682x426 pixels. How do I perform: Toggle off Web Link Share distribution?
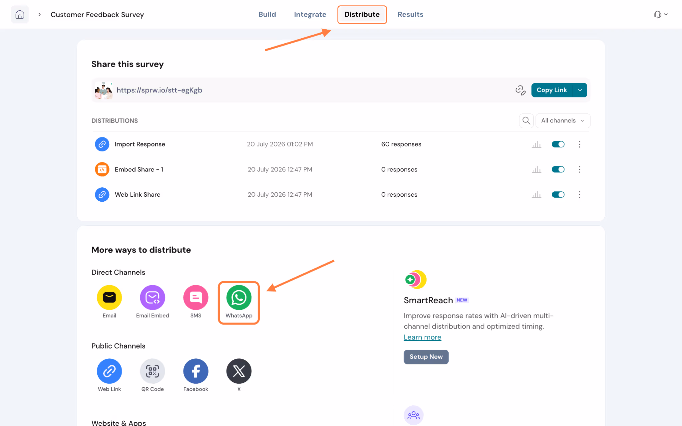pyautogui.click(x=558, y=195)
